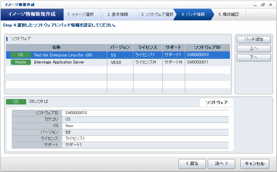Click the サポート column header

tap(173, 47)
